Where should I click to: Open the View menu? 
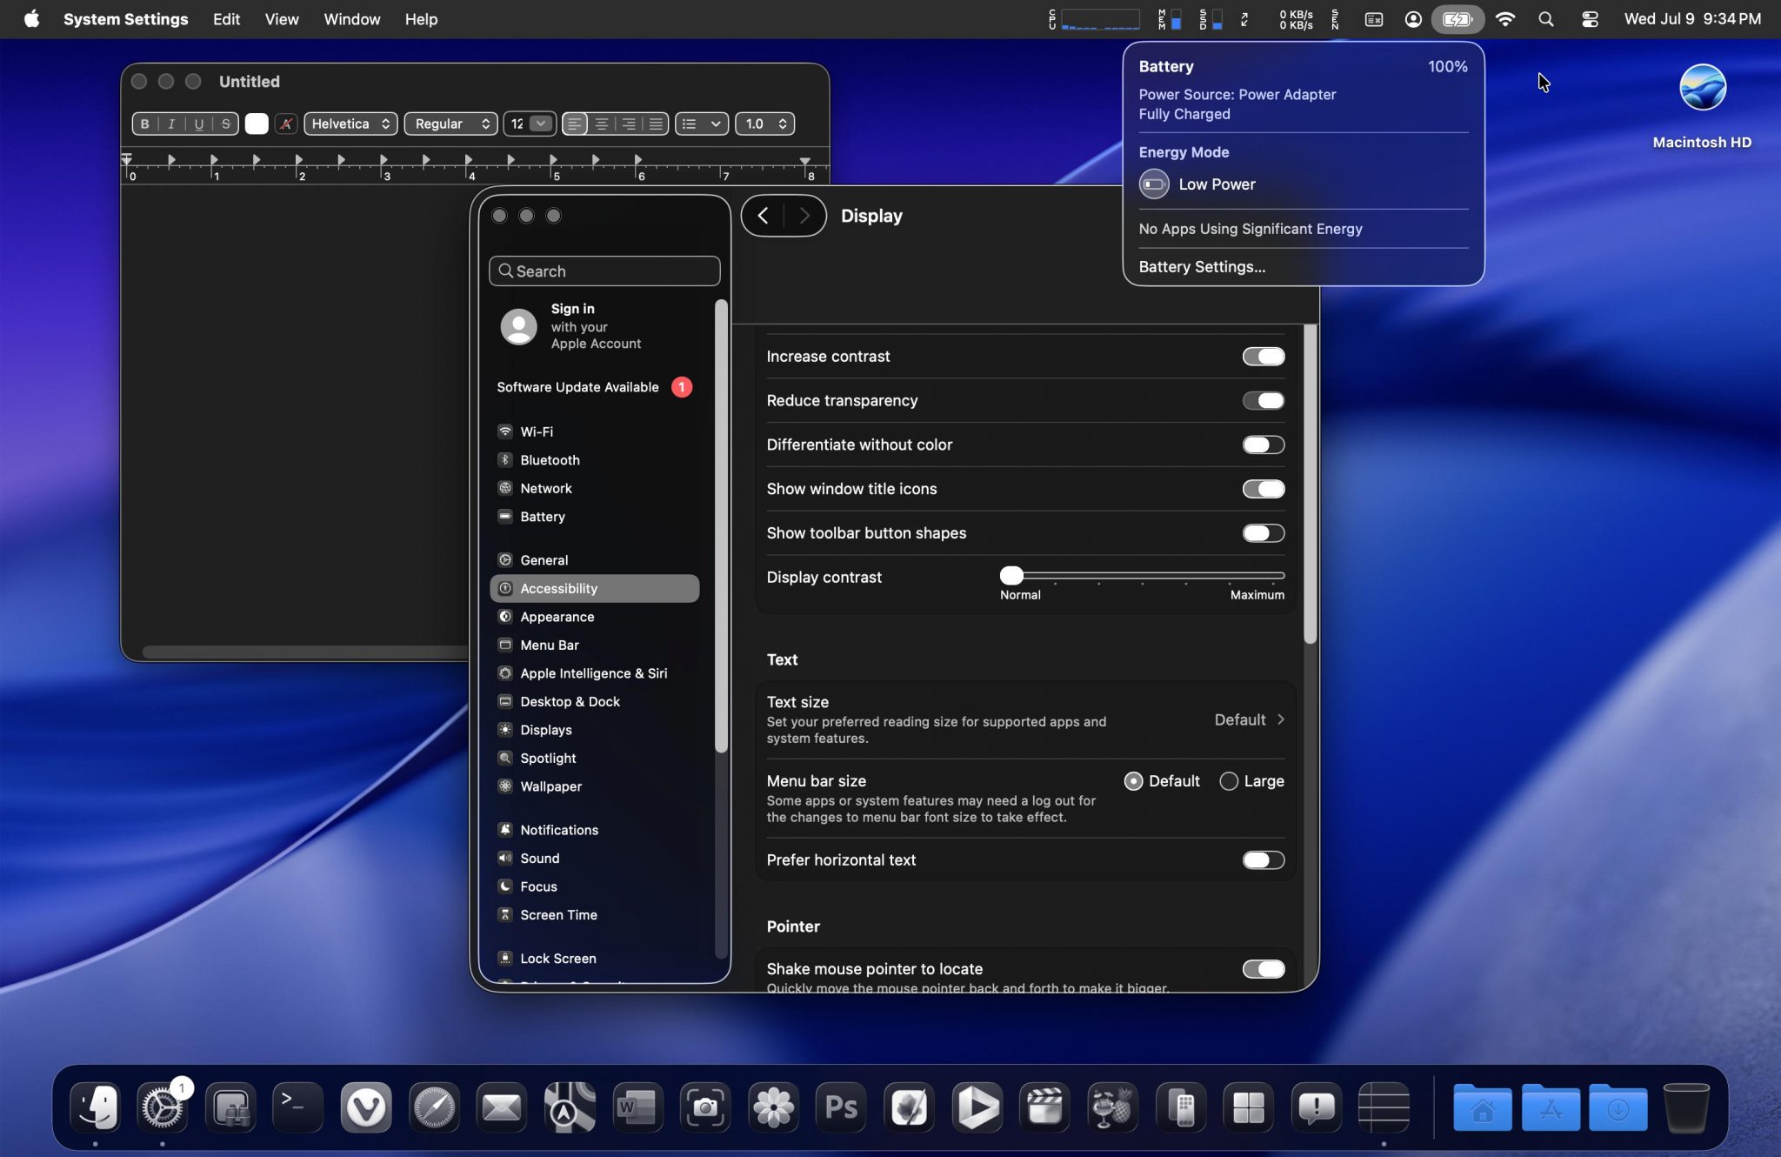281,19
